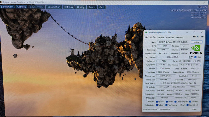
Task: Click the Transistors value 13600M
Action: coord(184,54)
